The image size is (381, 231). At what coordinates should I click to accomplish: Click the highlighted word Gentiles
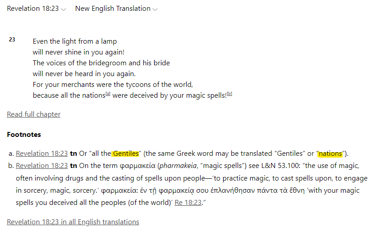[x=125, y=154]
